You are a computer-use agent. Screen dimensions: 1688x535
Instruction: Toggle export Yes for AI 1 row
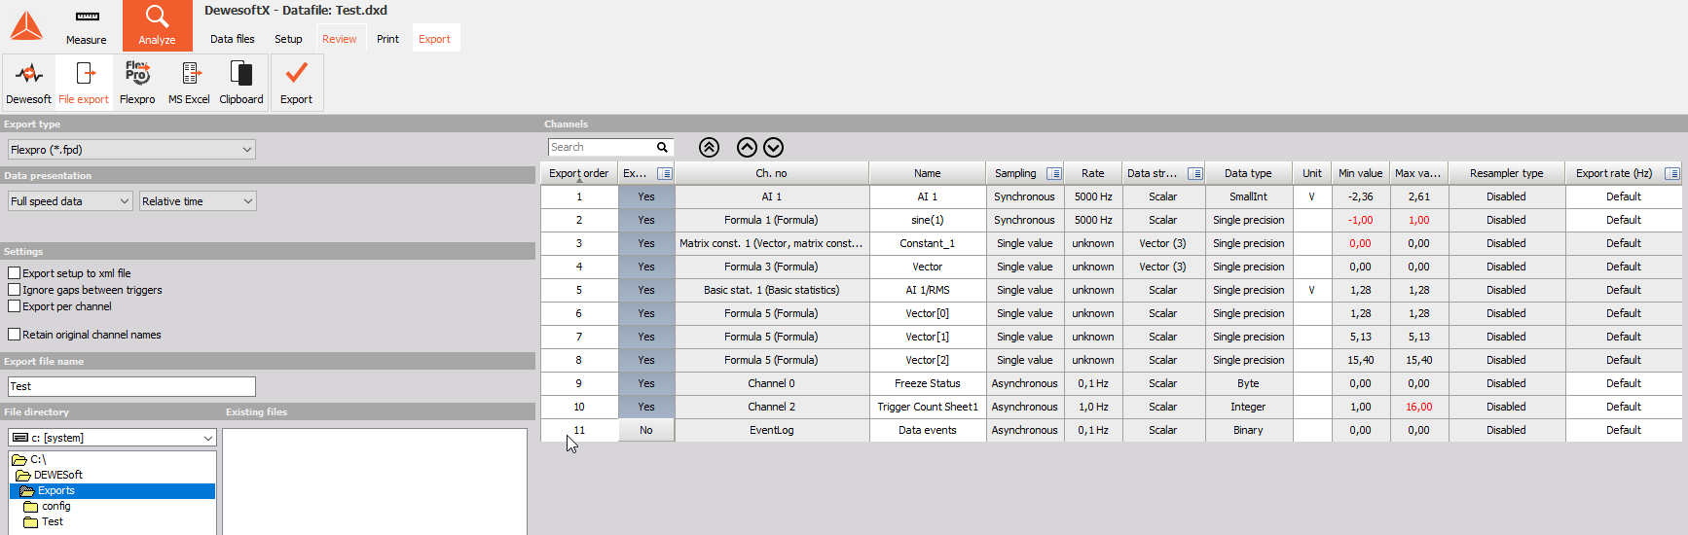click(x=646, y=196)
